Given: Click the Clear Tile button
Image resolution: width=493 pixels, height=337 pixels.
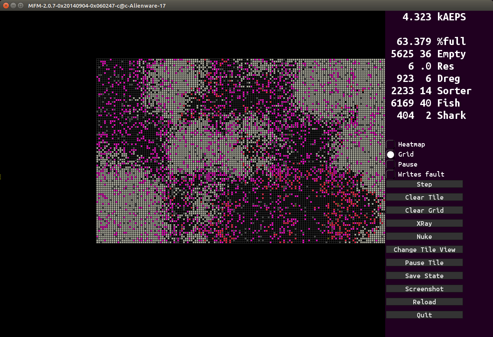Looking at the screenshot, I should tap(424, 197).
